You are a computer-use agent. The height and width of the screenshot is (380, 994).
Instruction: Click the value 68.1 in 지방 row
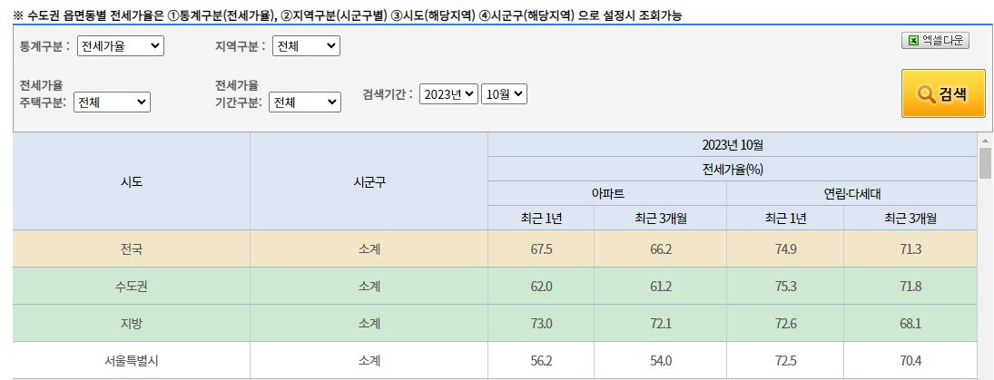pyautogui.click(x=911, y=324)
